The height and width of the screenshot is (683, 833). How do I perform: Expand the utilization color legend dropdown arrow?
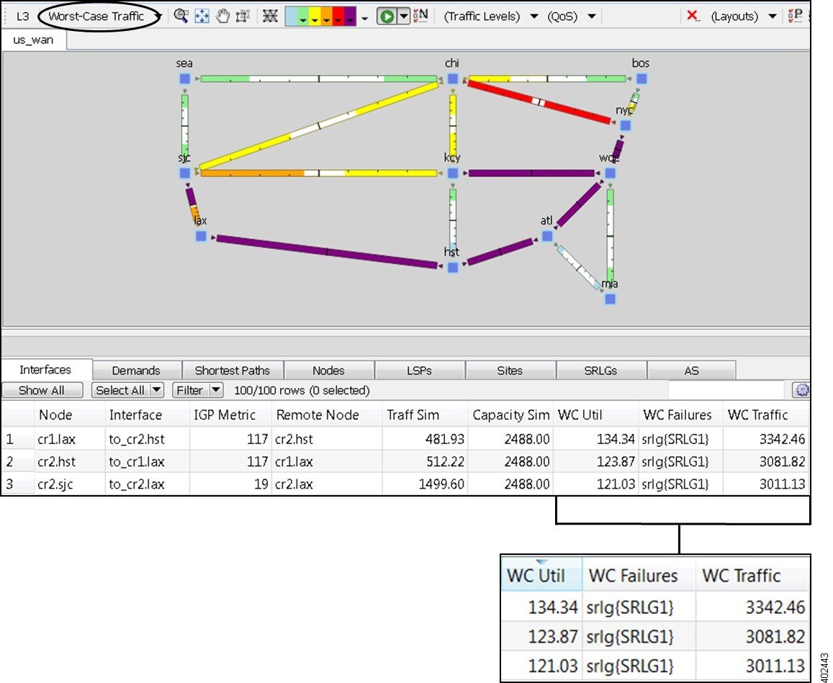(x=364, y=19)
